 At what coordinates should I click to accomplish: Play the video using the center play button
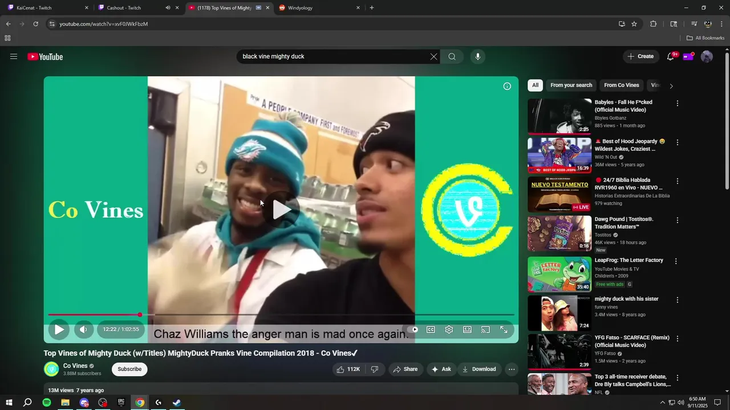coord(281,210)
